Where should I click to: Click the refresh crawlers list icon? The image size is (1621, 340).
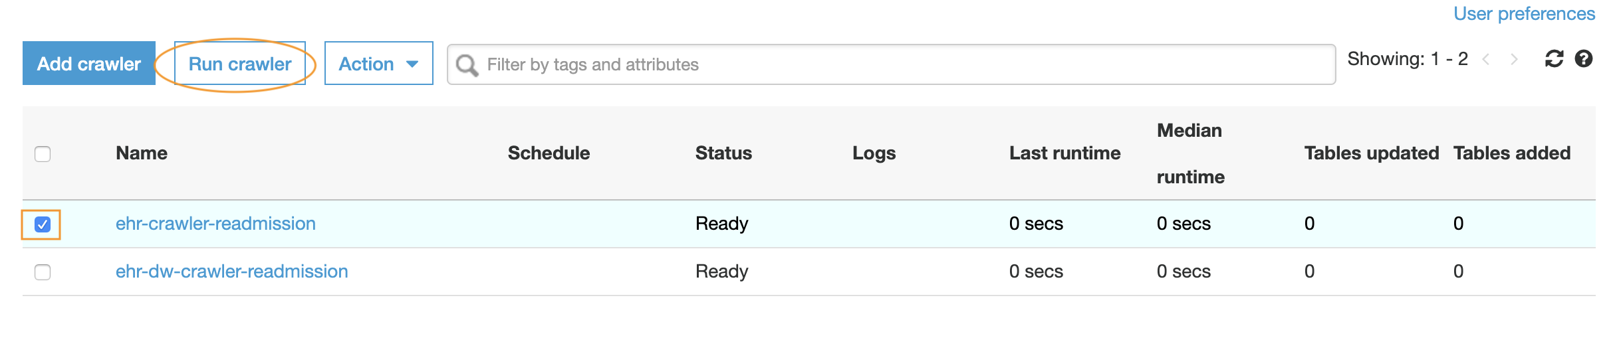(x=1554, y=59)
